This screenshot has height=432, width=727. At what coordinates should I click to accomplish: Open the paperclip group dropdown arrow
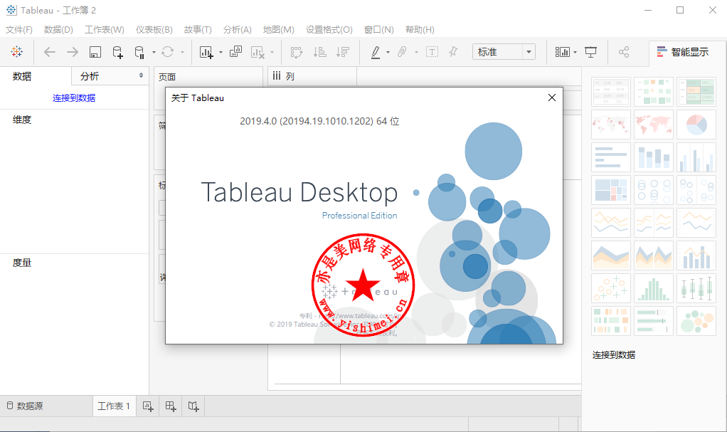(416, 53)
